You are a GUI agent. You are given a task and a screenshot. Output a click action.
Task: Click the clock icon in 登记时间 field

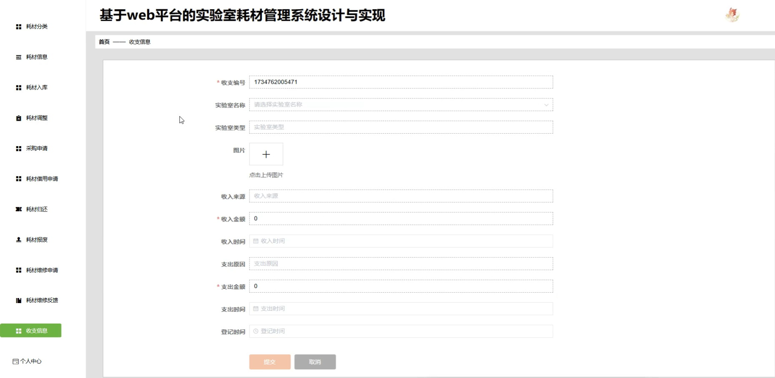[x=255, y=331]
